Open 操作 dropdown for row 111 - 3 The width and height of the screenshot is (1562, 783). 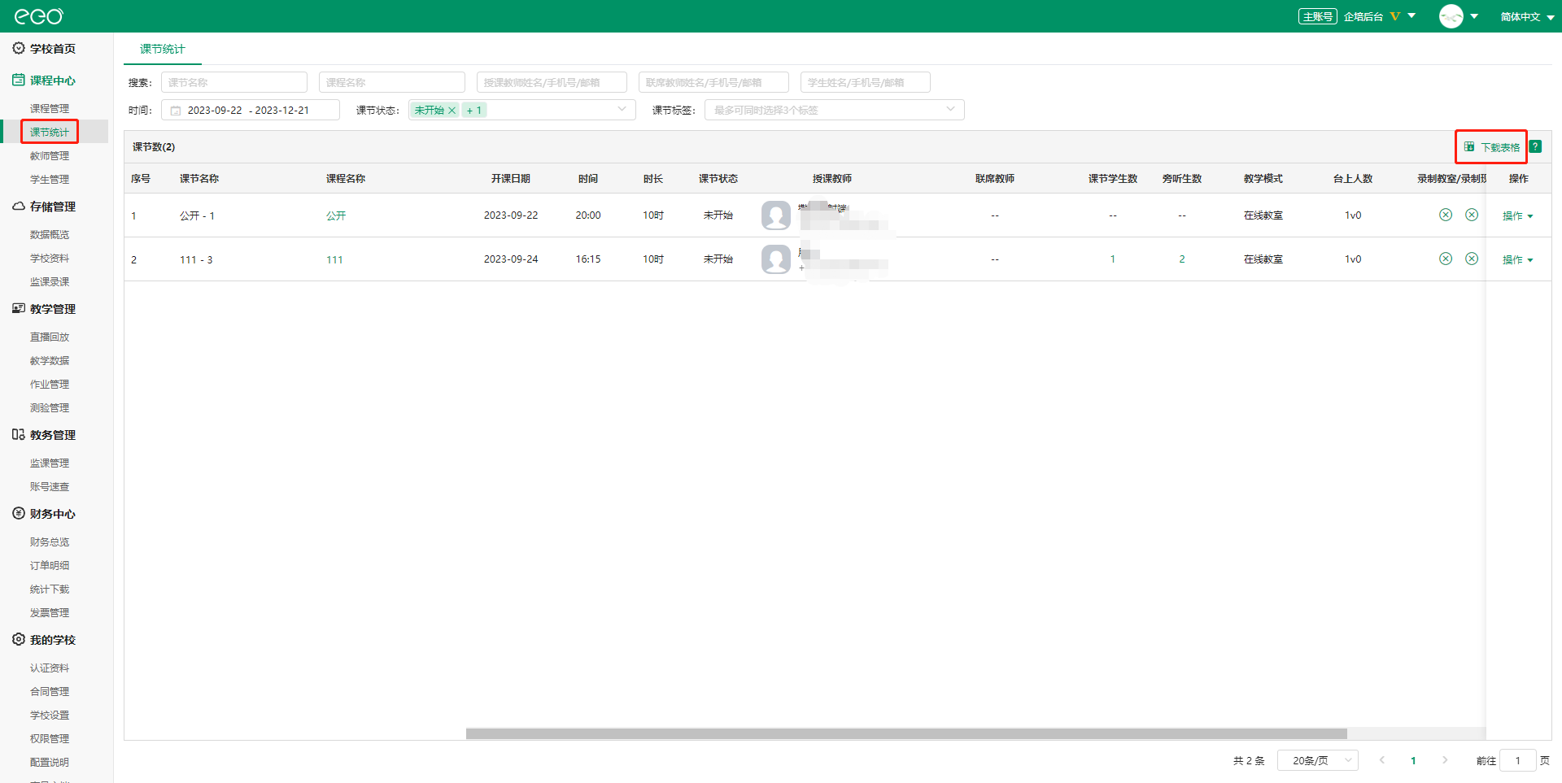pyautogui.click(x=1518, y=259)
